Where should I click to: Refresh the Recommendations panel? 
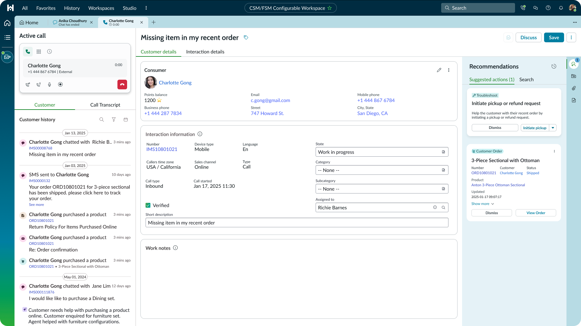(554, 66)
